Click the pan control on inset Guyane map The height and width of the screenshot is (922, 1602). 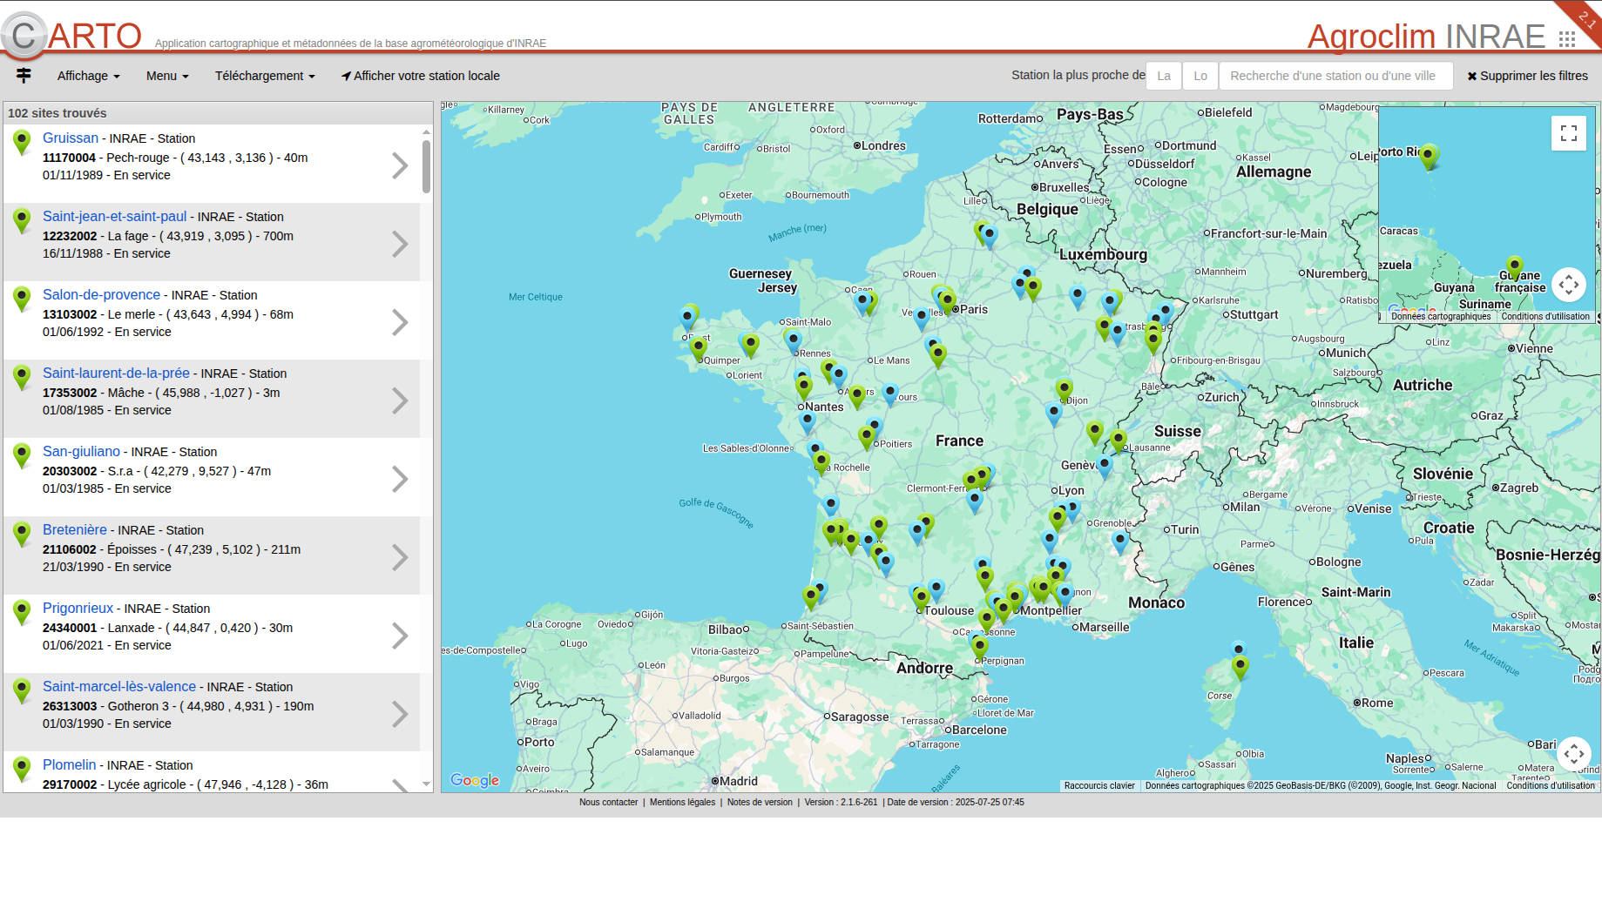(1568, 285)
